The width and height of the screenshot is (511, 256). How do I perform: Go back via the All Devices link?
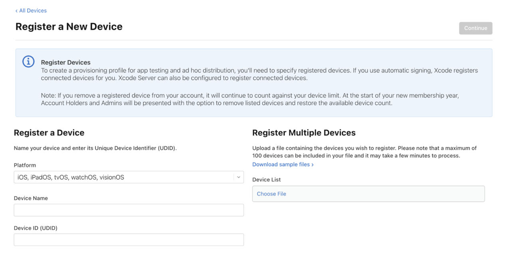coord(33,10)
